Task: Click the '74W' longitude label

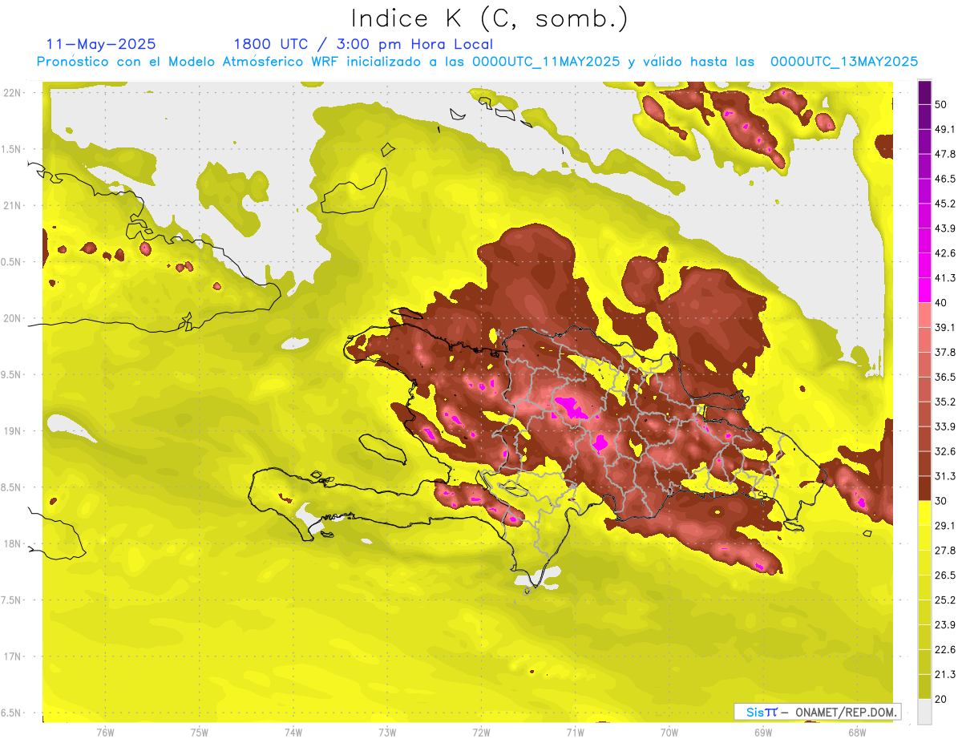Action: pyautogui.click(x=293, y=733)
